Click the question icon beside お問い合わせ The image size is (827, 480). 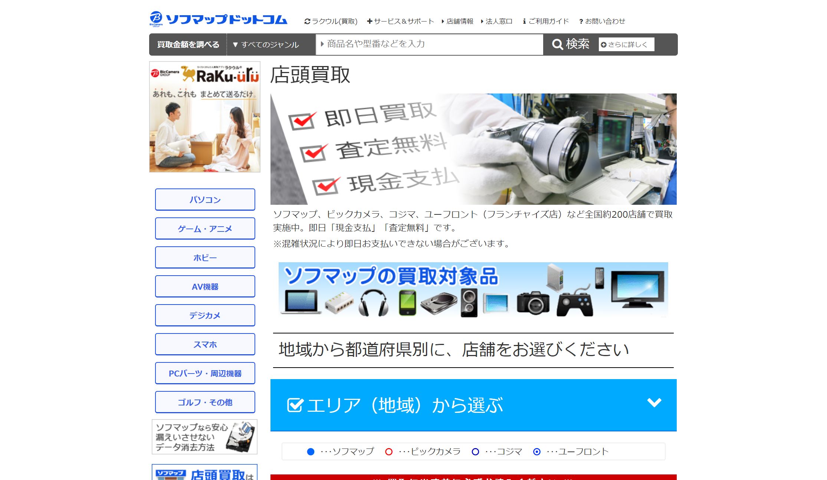[581, 22]
